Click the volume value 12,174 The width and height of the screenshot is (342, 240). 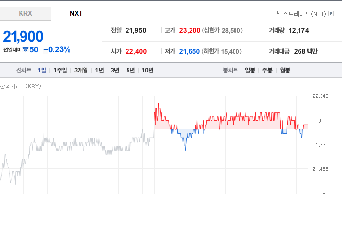point(299,30)
